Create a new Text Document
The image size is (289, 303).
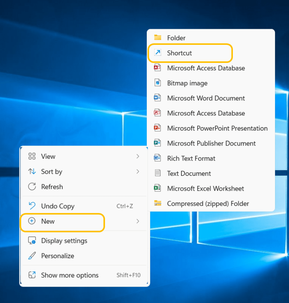point(188,173)
